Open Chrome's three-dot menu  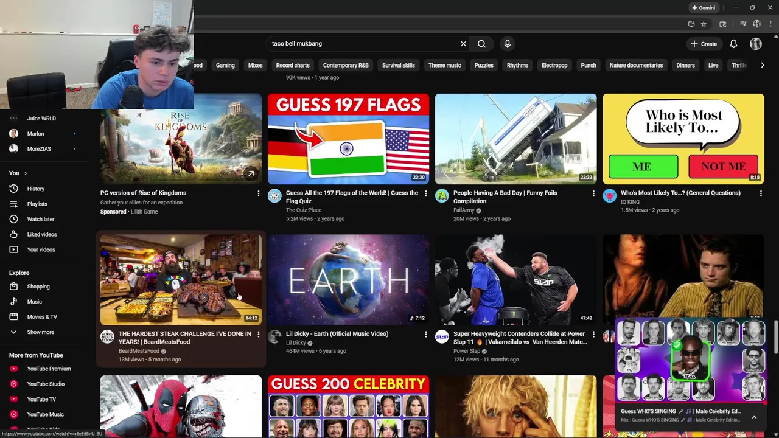(x=770, y=24)
